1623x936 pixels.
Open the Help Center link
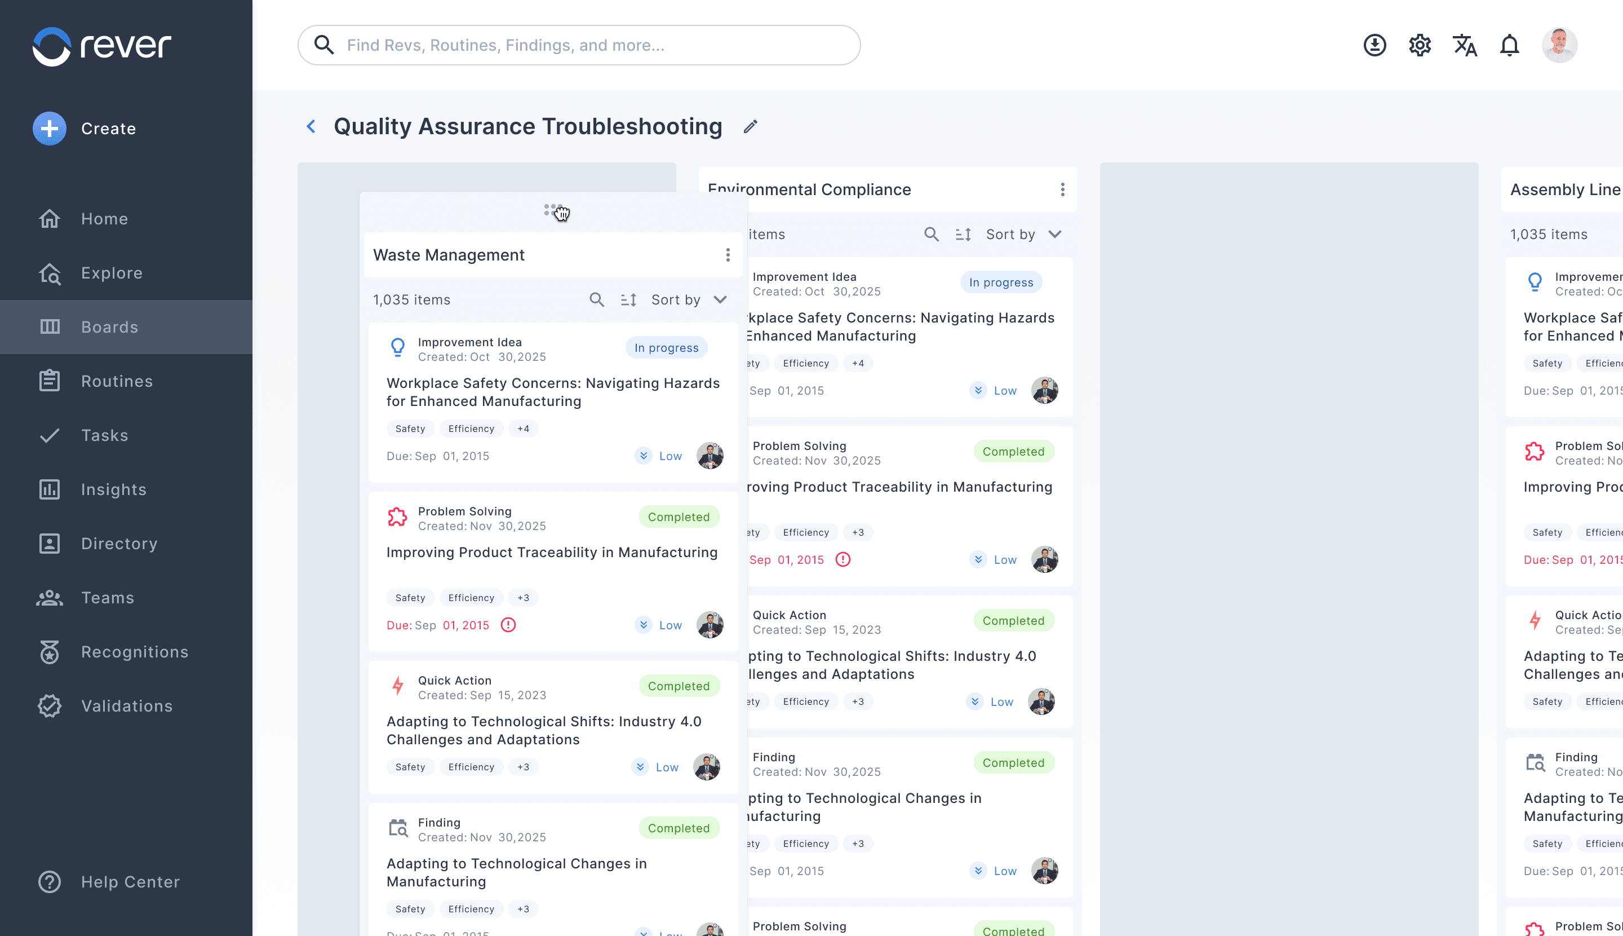point(109,881)
